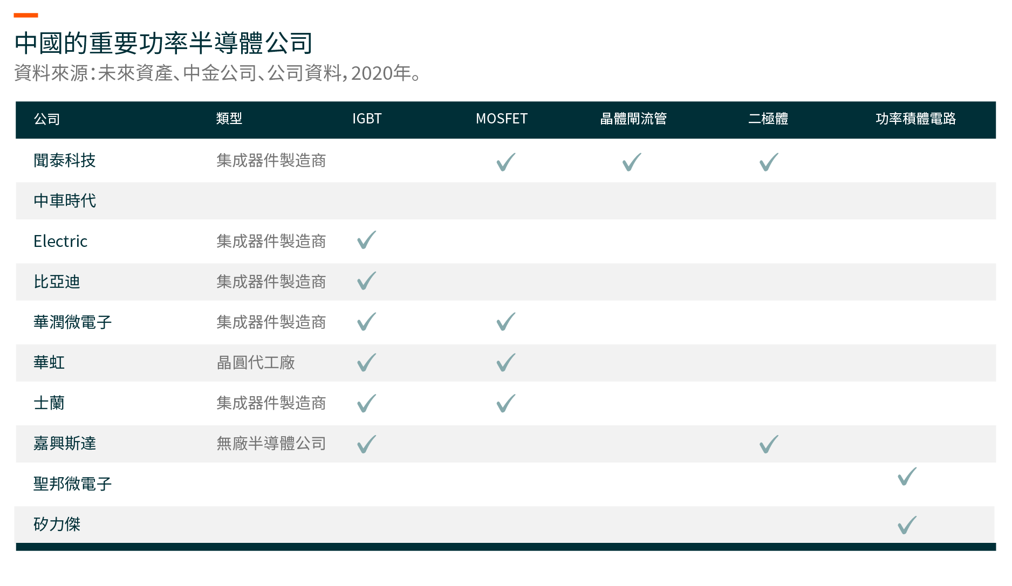
Task: Click the IGBT checkmark in the 華潤微電子 row
Action: pos(367,322)
